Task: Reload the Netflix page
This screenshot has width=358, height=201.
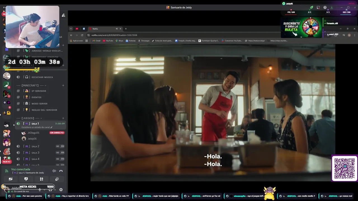Action: point(82,35)
